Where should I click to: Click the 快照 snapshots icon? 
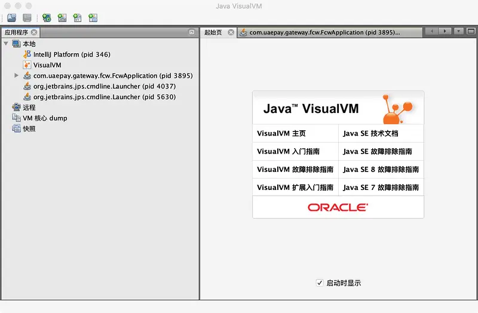pyautogui.click(x=16, y=128)
